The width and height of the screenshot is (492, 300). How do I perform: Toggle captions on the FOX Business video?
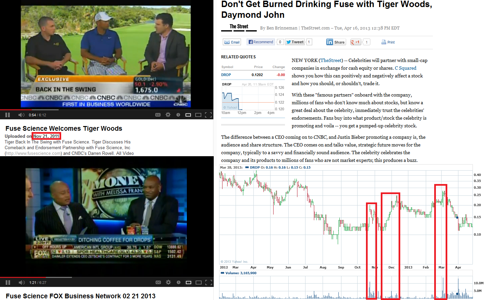[x=158, y=283]
